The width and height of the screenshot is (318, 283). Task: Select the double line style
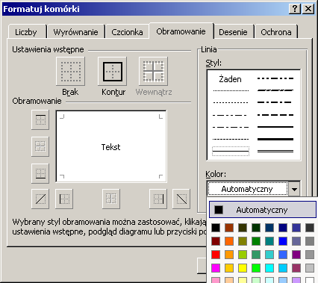tap(275, 151)
